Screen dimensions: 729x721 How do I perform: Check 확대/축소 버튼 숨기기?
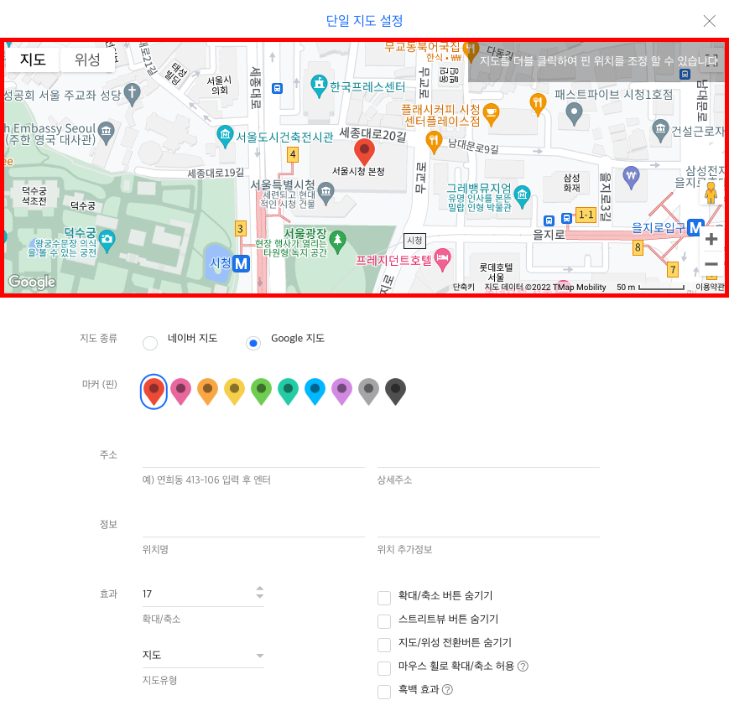384,598
